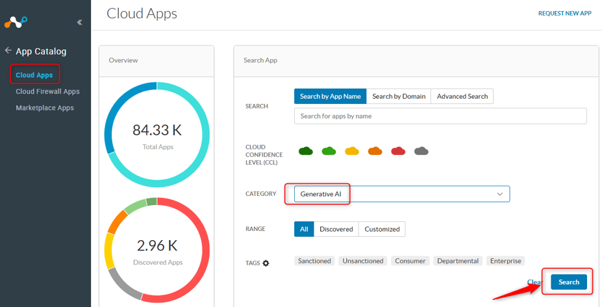Click the Search for apps by name field
602x307 pixels.
(440, 116)
